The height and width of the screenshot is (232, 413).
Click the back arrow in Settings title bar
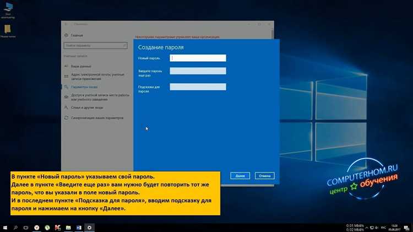tap(66, 24)
